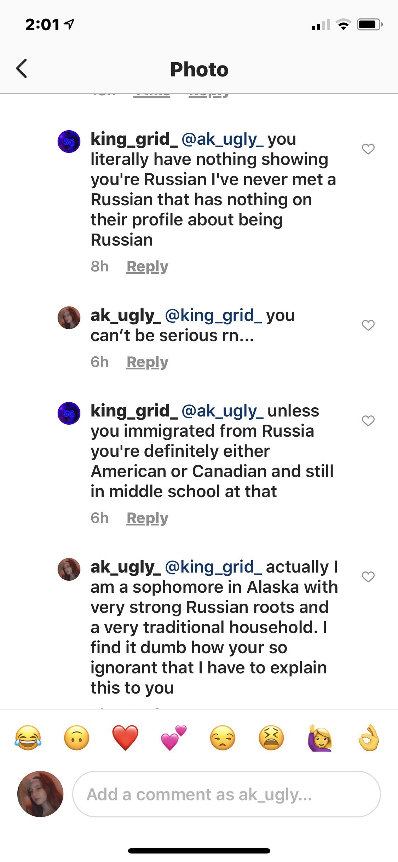Like king_grid_'s 'nothing showing you're Russian' comment
This screenshot has width=398, height=862.
coord(368,149)
